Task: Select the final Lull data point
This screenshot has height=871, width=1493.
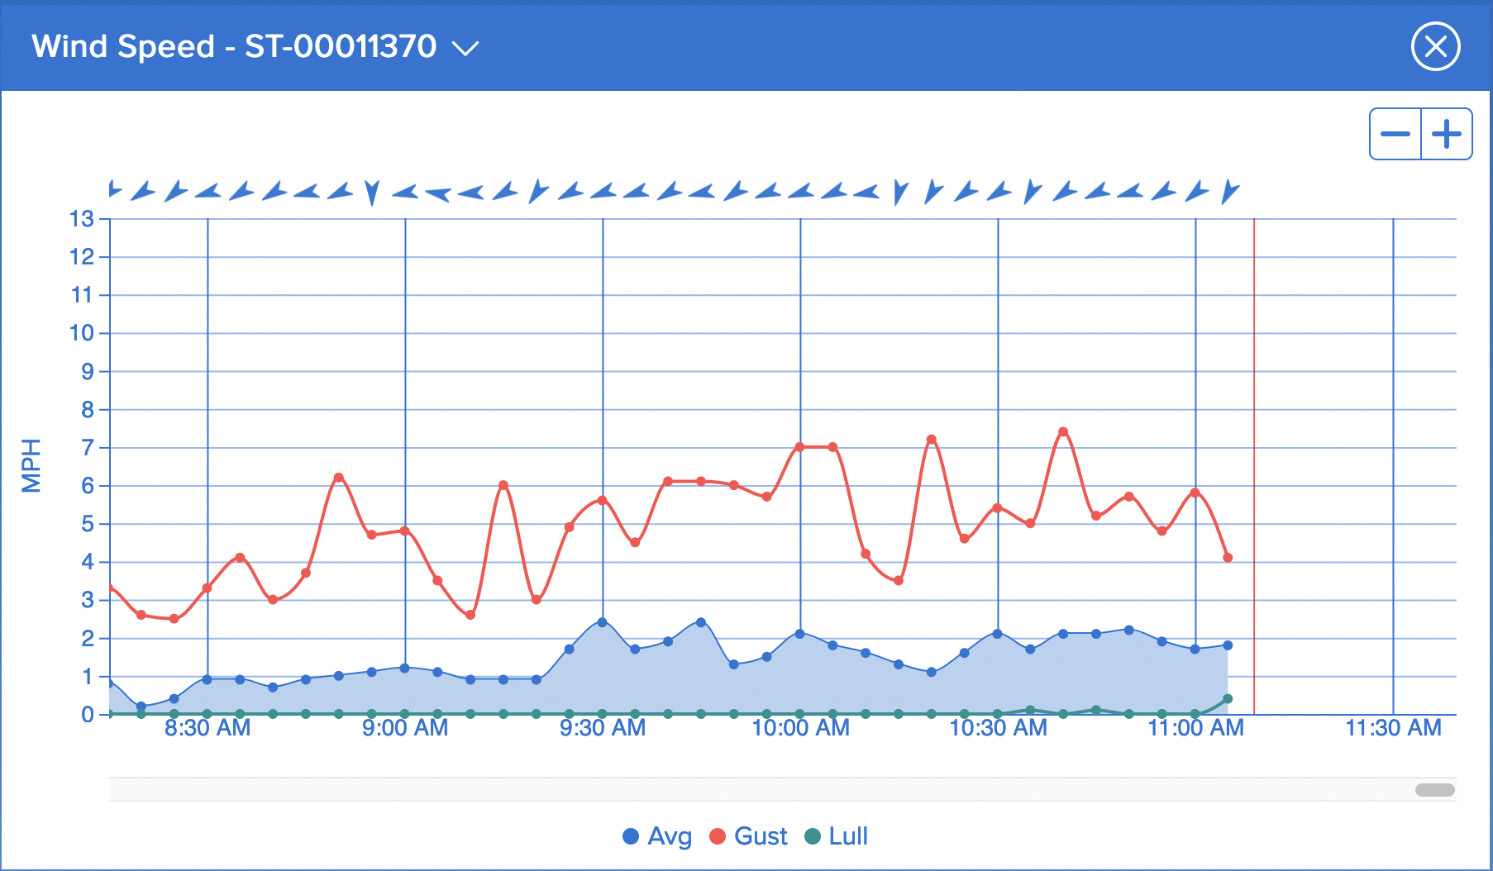Action: click(x=1228, y=699)
